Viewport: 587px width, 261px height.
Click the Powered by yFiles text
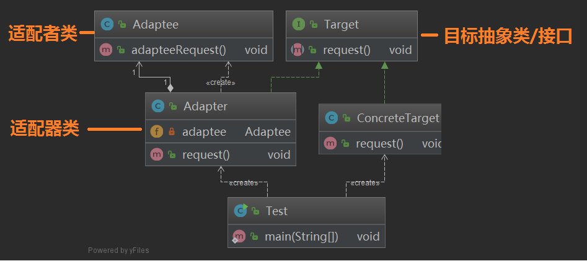[118, 250]
